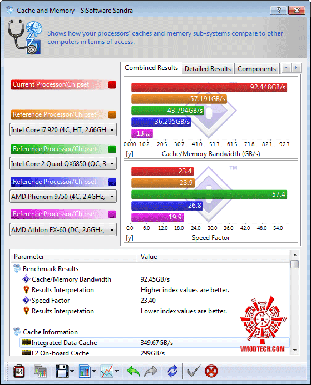Click the blue 36.295GB/s bandwidth bar
311x385 pixels.
tap(161, 122)
